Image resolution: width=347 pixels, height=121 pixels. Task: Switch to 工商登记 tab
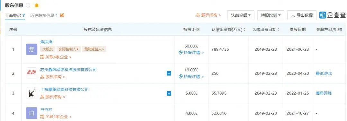point(15,15)
